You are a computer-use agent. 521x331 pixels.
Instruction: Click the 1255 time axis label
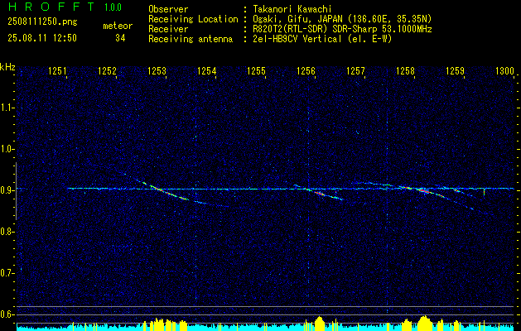(256, 71)
